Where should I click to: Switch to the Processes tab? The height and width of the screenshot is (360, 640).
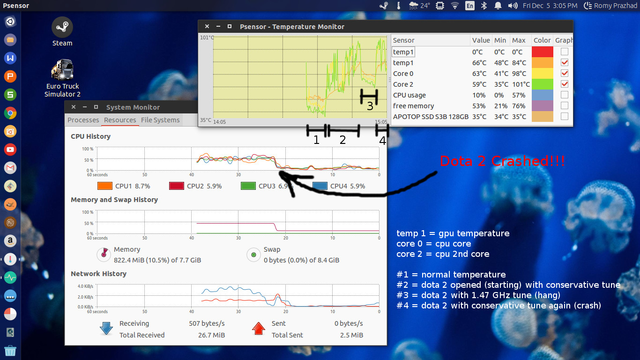[83, 120]
